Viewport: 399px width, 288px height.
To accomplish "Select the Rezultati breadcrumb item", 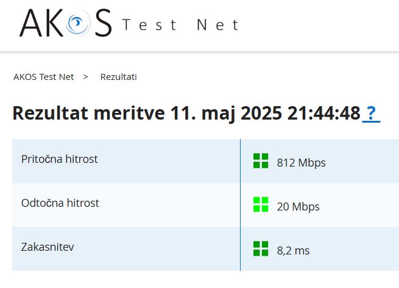I will click(x=119, y=77).
